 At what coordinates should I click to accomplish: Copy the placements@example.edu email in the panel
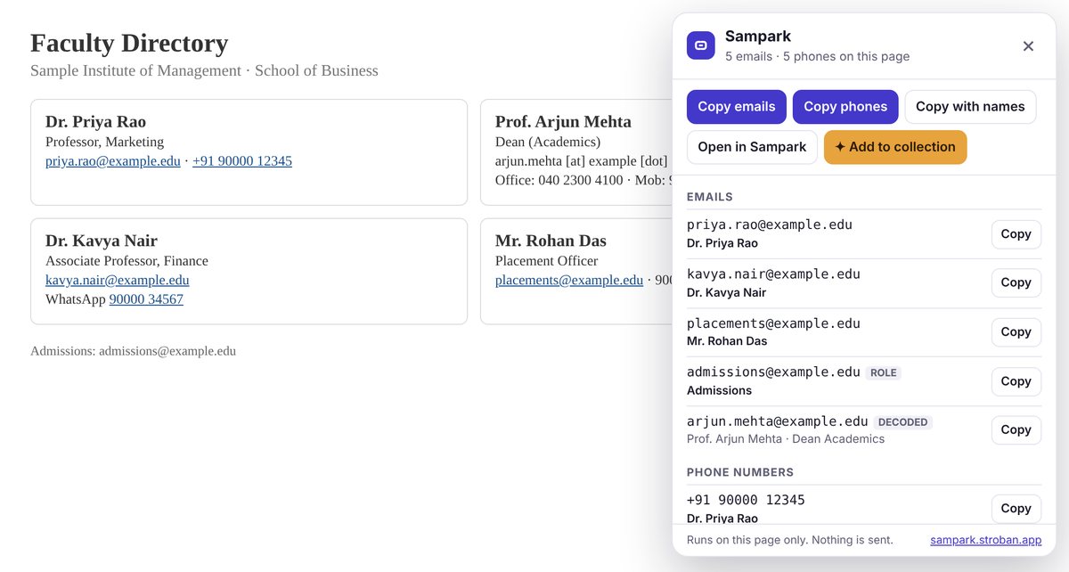(x=1016, y=332)
